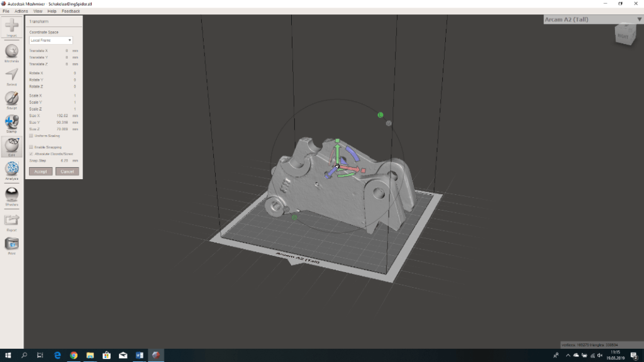Open the Analysis tool
Viewport: 644px width, 362px height.
click(x=11, y=169)
